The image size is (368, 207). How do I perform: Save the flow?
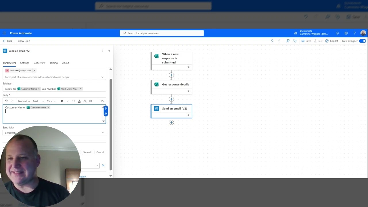click(x=306, y=41)
